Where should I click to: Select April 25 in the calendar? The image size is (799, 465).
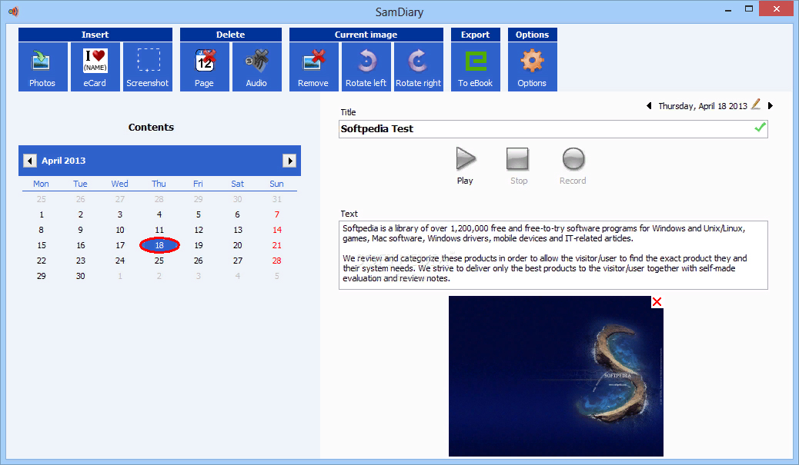point(159,261)
